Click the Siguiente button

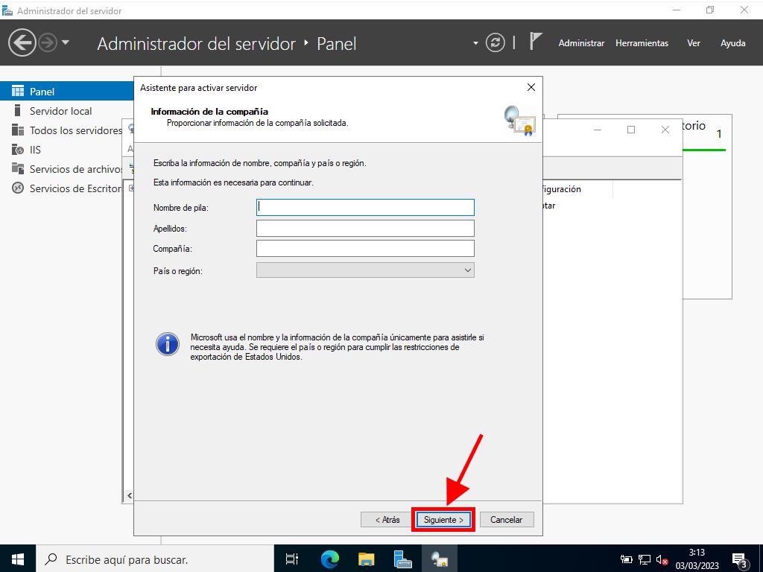click(443, 520)
